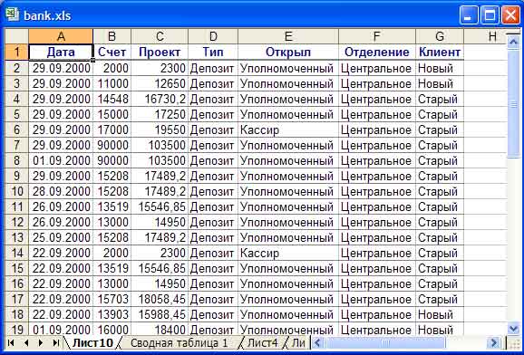The width and height of the screenshot is (524, 355).
Task: Click the vertical scrollbar thumb
Action: pos(513,104)
